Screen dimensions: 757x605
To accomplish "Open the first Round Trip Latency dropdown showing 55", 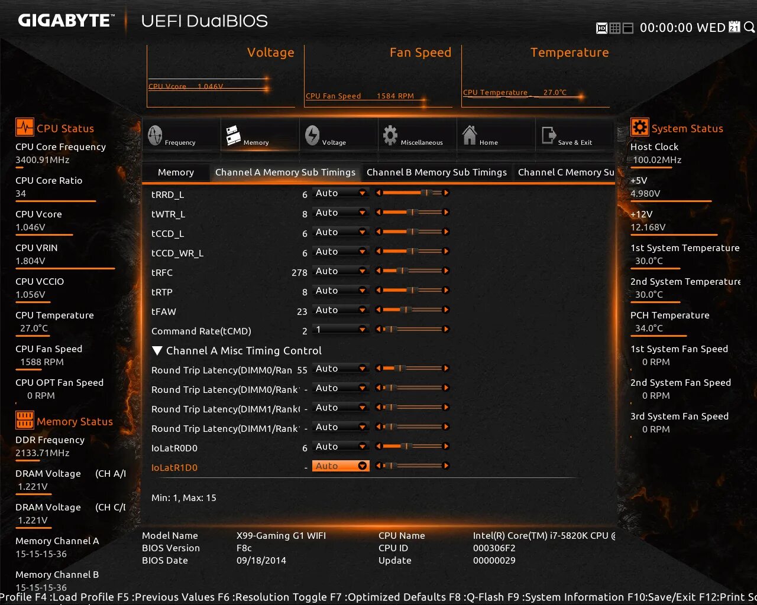I will (341, 369).
